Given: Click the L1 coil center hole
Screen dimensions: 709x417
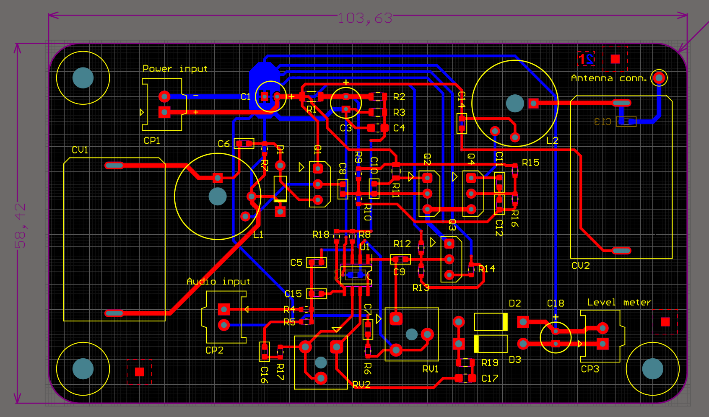Looking at the screenshot, I should pos(218,197).
